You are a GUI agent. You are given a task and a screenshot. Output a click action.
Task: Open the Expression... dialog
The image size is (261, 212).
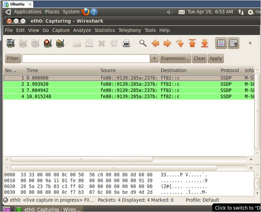(x=175, y=58)
